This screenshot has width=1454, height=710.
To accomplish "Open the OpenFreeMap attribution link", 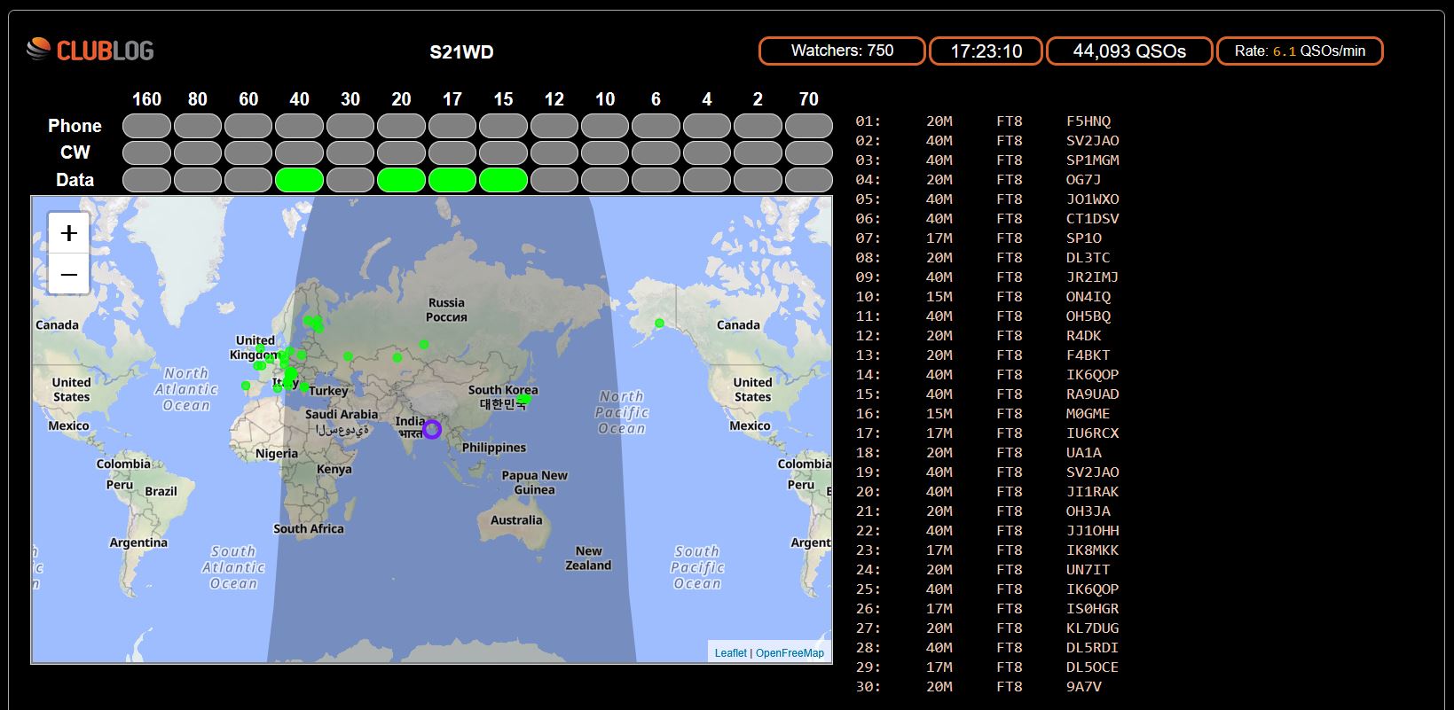I will 790,653.
